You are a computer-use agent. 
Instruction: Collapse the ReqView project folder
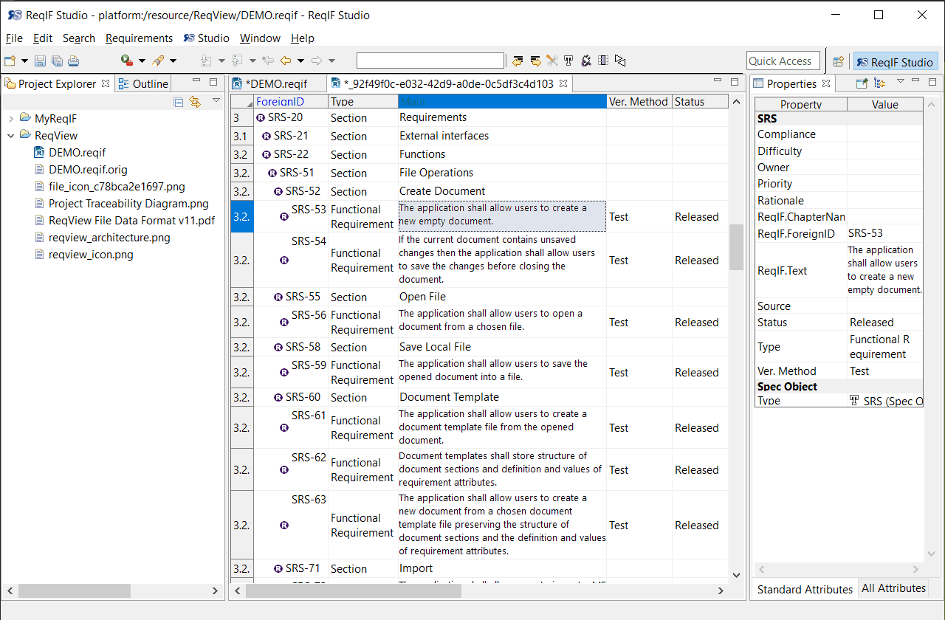[x=11, y=136]
